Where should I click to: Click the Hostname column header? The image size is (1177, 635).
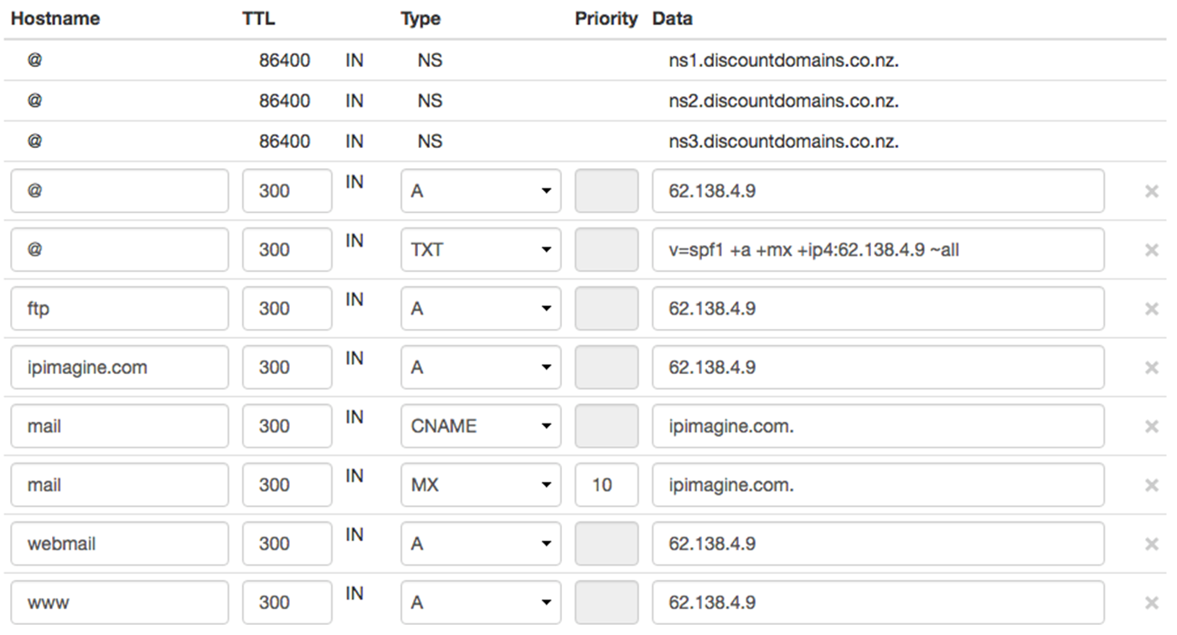point(55,18)
